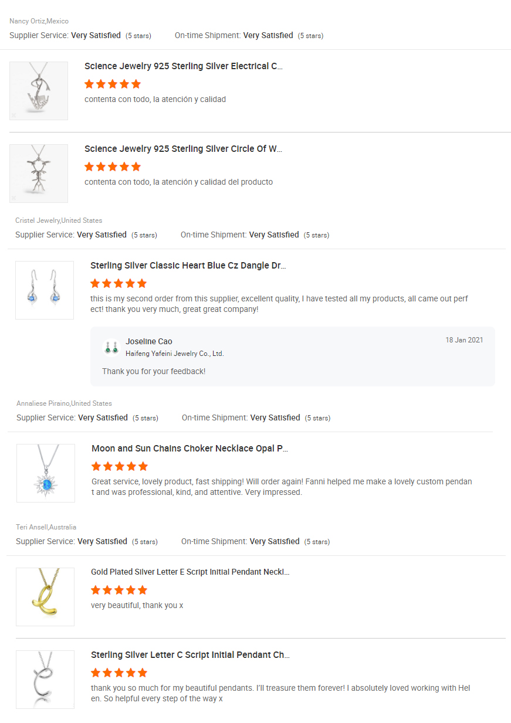The height and width of the screenshot is (723, 511).
Task: Open Moon and Sun Chains Choker Necklace title
Action: 189,449
